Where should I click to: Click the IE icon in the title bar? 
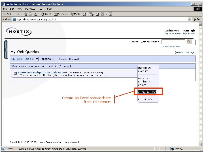[3, 4]
